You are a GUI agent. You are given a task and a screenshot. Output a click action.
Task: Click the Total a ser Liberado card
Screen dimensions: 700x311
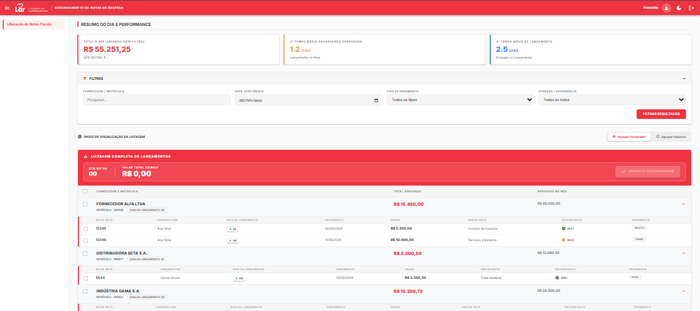pyautogui.click(x=178, y=49)
